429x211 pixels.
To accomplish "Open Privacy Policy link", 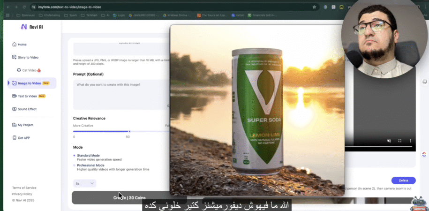I will click(22, 194).
